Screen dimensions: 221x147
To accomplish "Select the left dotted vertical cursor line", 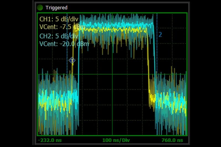I will click(67, 83).
